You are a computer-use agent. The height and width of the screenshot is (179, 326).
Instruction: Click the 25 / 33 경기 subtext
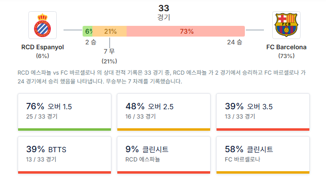[42, 117]
